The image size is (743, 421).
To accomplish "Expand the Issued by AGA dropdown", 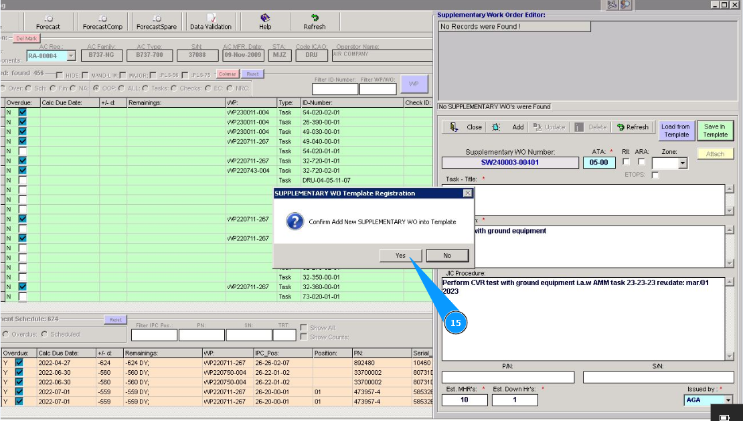I will [728, 400].
